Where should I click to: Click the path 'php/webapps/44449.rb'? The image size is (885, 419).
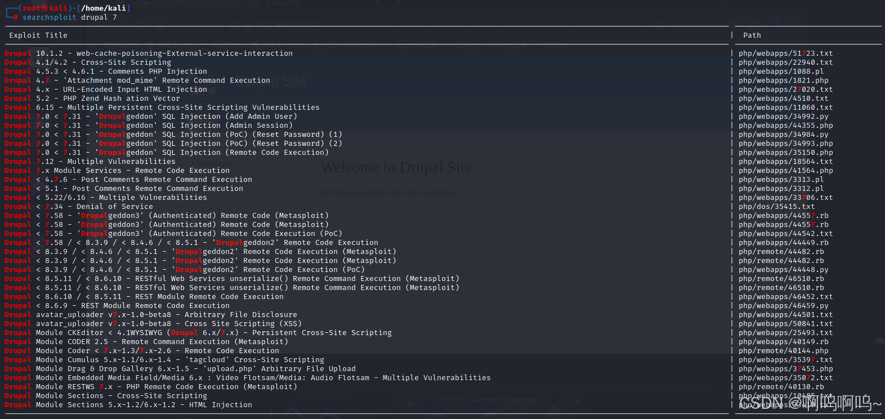tap(784, 243)
